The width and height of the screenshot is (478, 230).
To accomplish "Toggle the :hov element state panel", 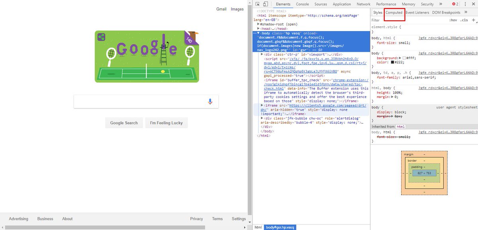I will (453, 20).
